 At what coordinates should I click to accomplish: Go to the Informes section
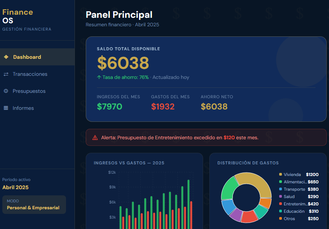pos(37,108)
